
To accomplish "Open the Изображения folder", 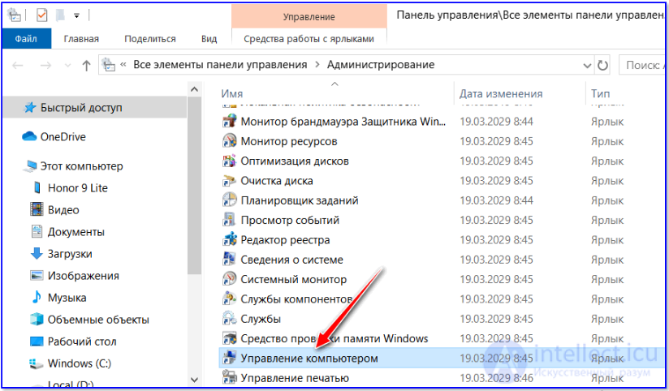I will pos(83,276).
